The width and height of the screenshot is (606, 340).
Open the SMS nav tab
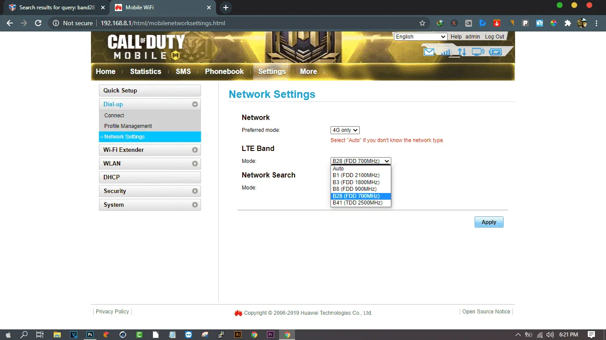click(x=183, y=71)
